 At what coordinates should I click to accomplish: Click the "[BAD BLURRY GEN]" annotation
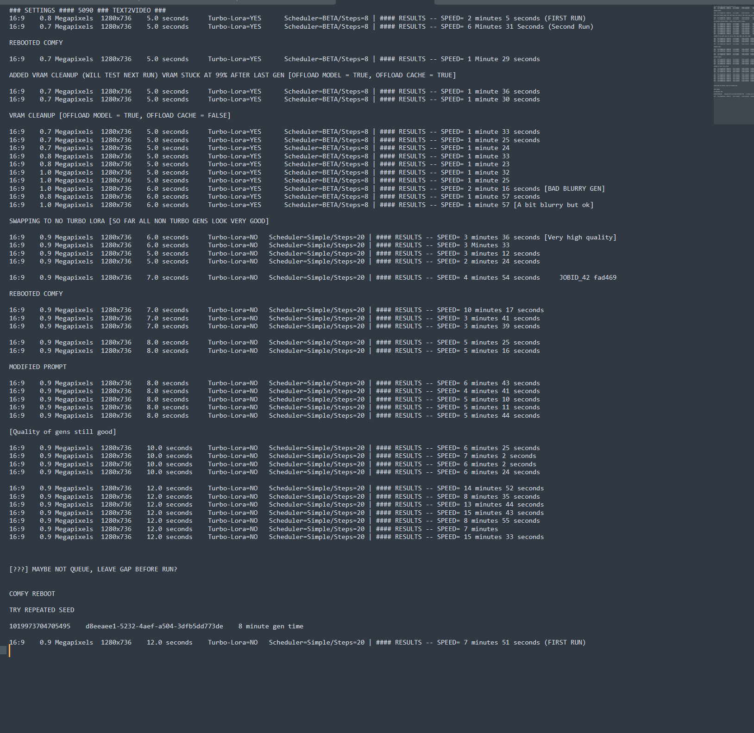[574, 189]
